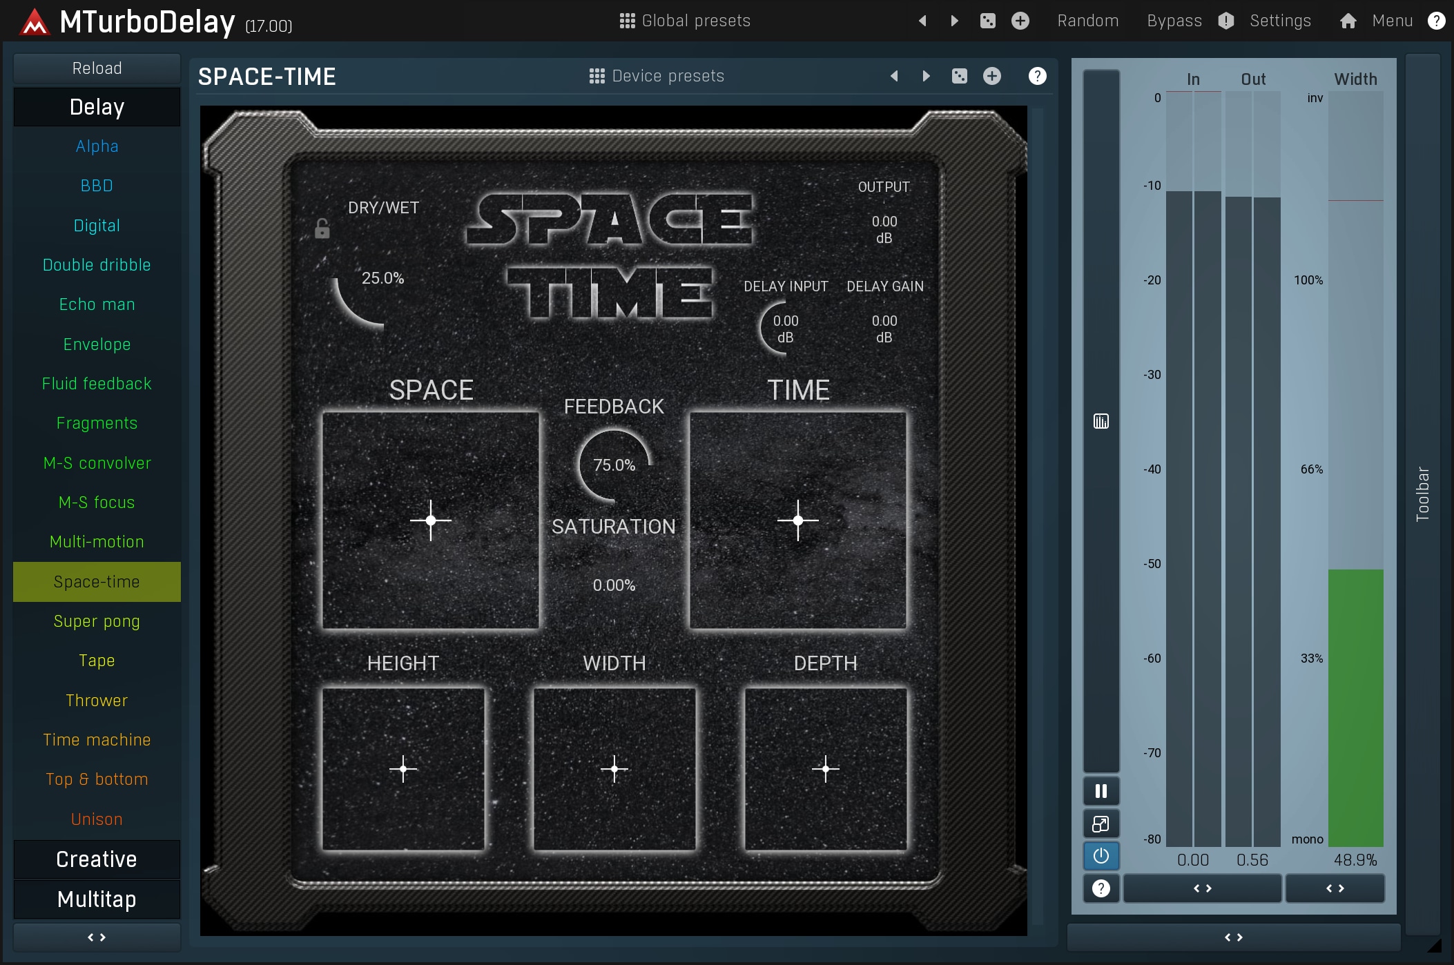Select the Tape delay device
This screenshot has width=1454, height=965.
click(97, 661)
